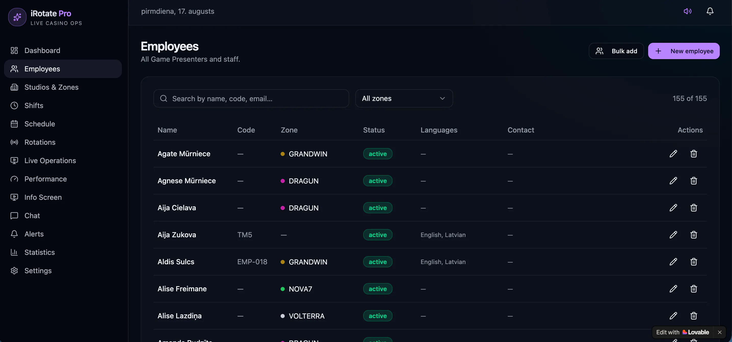Edit Alise Freimane with pencil icon
732x342 pixels.
point(673,288)
